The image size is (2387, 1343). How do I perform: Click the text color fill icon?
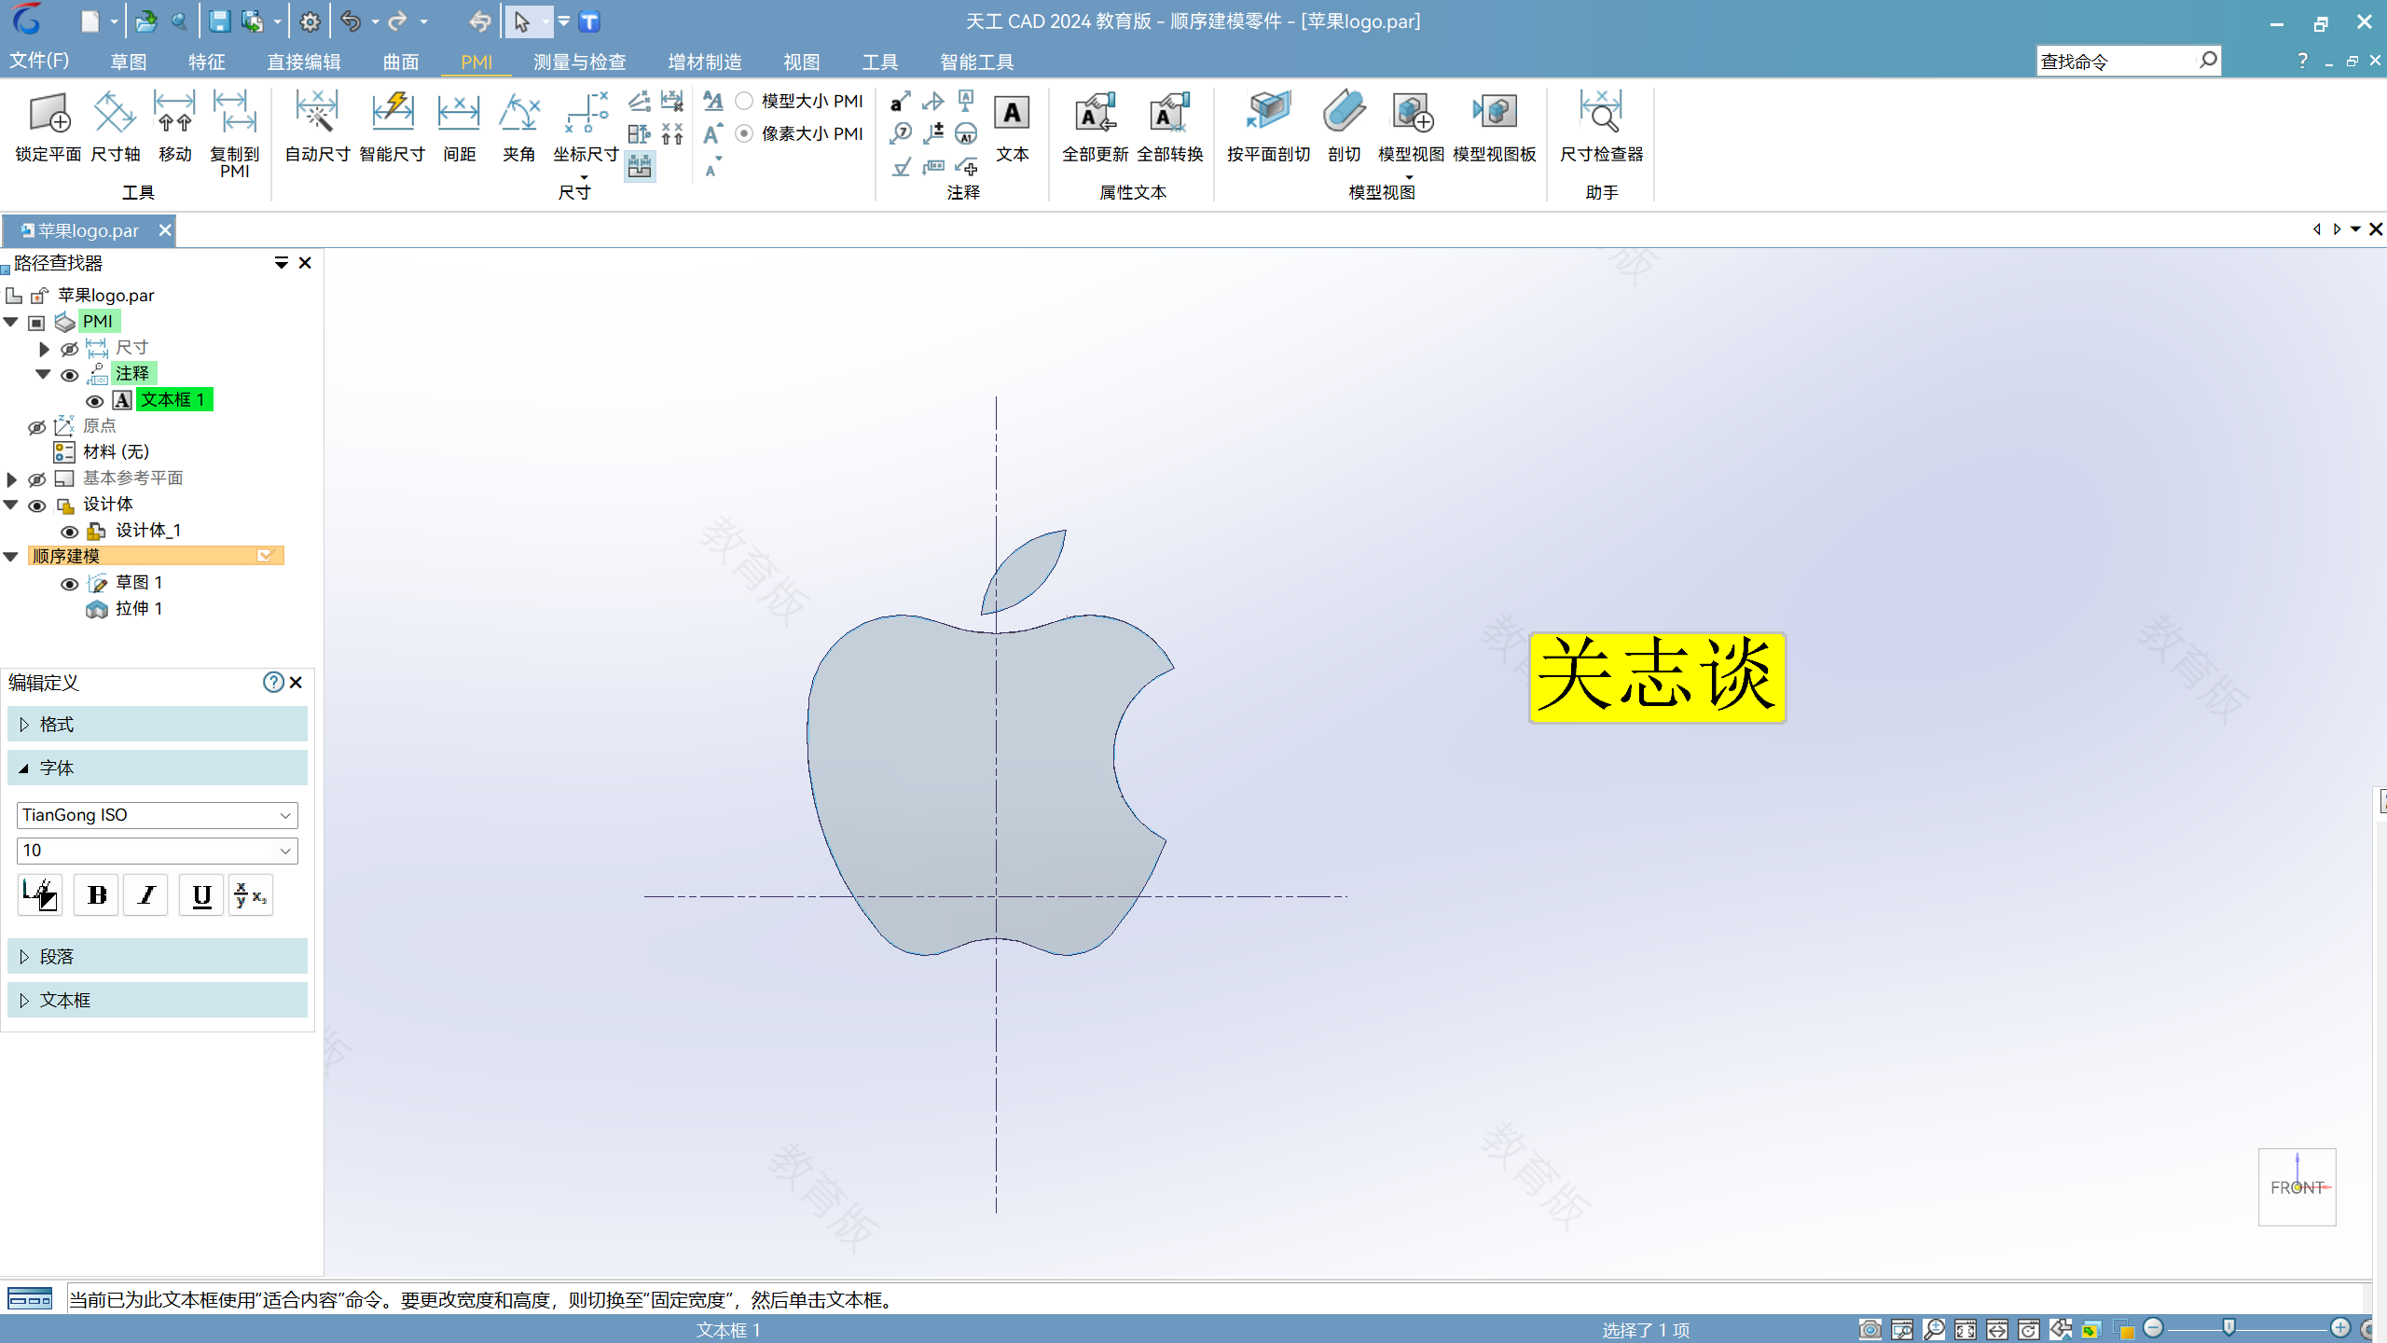coord(40,895)
